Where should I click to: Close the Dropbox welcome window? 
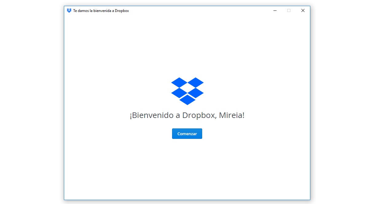point(303,10)
